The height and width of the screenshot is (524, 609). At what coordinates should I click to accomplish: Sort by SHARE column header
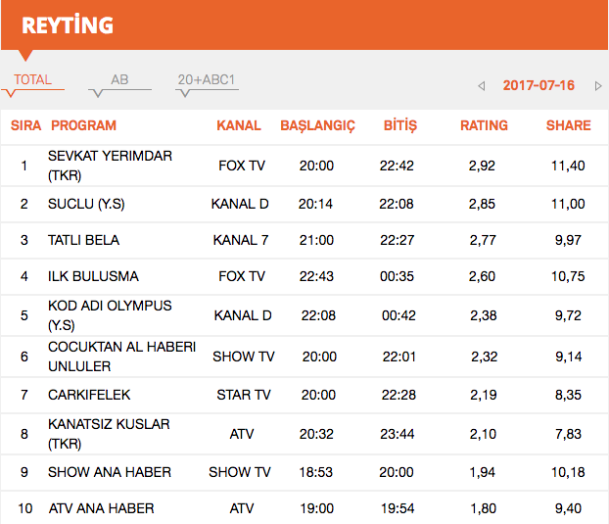point(568,125)
